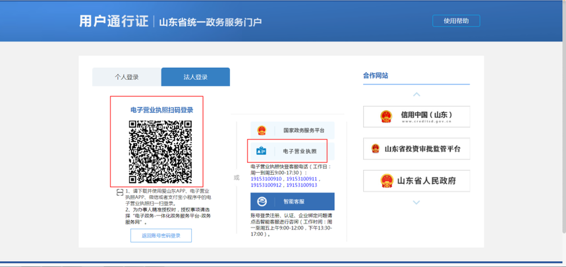This screenshot has height=267, width=566.
Task: Open the 智能客服 support button
Action: (x=292, y=202)
